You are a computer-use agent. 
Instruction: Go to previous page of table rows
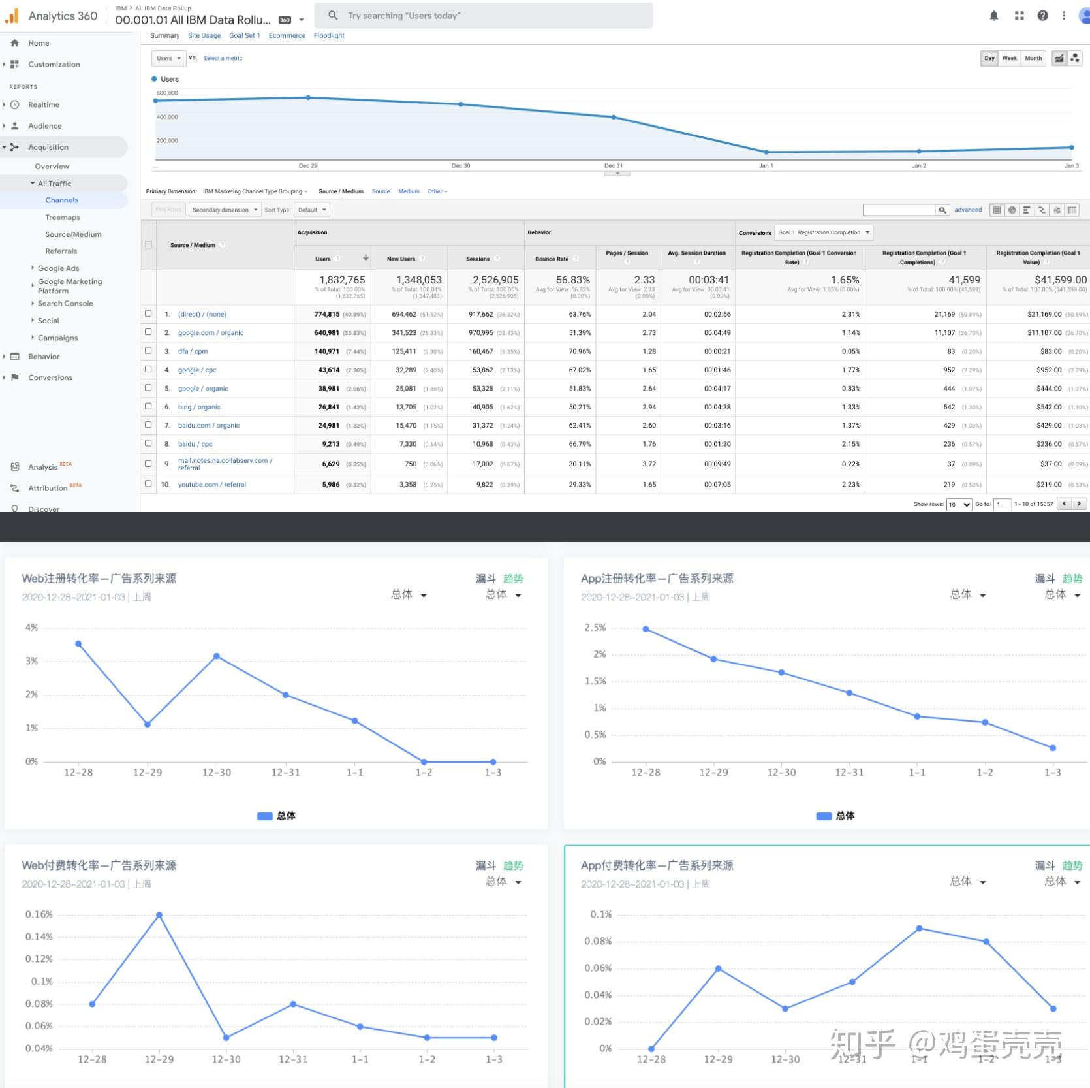(x=1065, y=504)
